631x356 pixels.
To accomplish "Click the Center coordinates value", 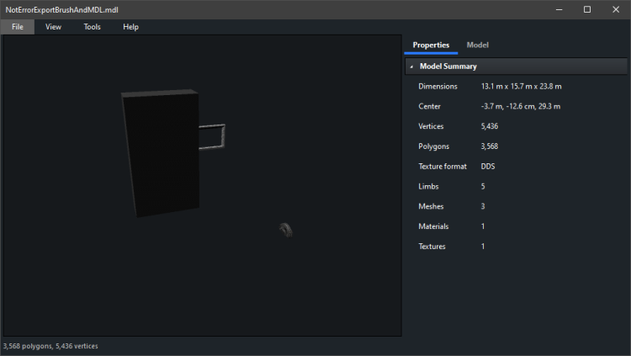I will 520,106.
